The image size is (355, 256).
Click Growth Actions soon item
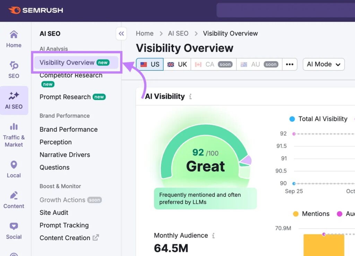71,200
